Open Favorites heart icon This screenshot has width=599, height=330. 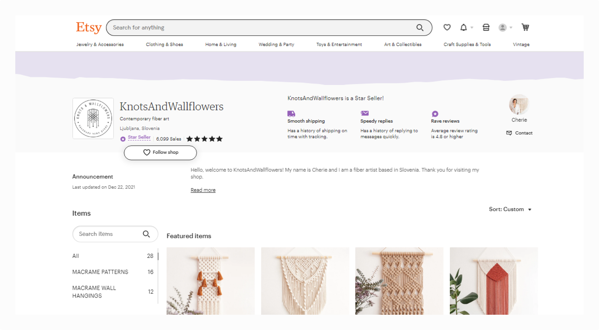click(x=447, y=27)
